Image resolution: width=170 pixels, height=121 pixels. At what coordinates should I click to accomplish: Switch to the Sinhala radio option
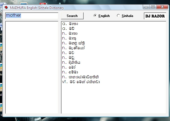[x=118, y=16]
